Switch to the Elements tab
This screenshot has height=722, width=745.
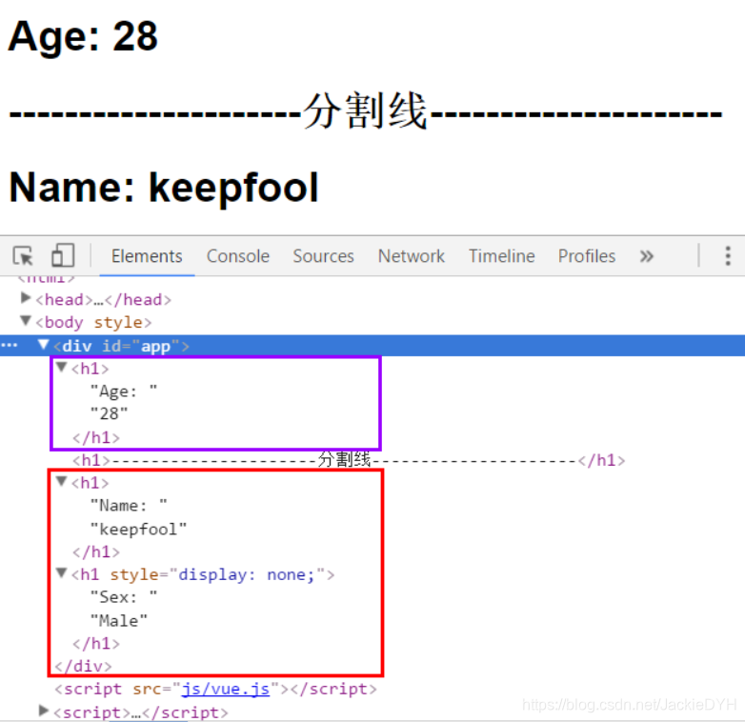147,256
